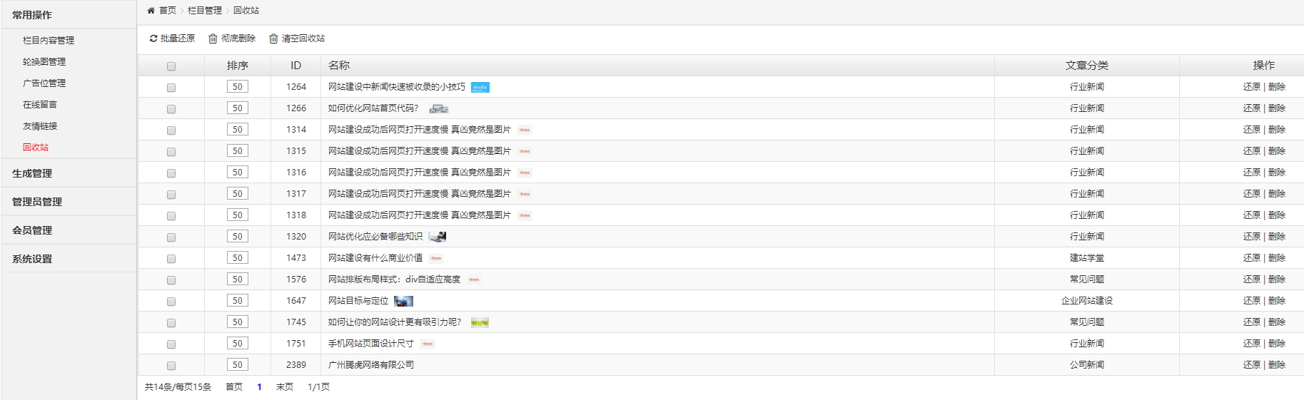This screenshot has width=1304, height=400.
Task: Expand the 管理员管理 sidebar section
Action: point(37,202)
